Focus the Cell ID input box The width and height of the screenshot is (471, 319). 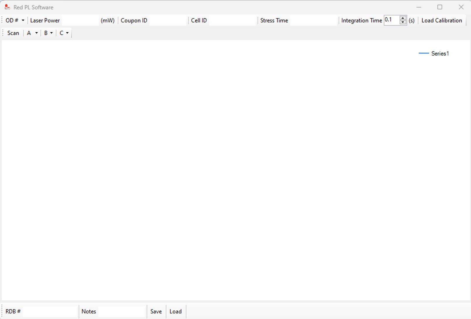point(232,21)
